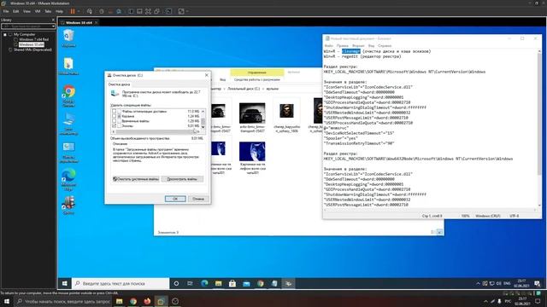
Task: Open Chrome from the host taskbar
Action: (x=133, y=301)
